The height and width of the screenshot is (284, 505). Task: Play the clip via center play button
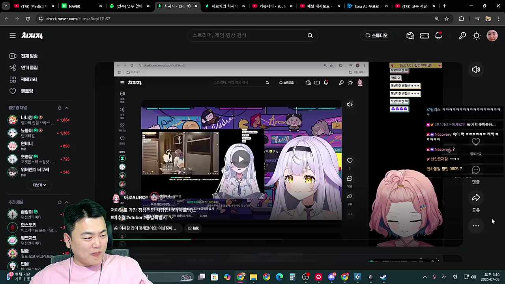241,159
